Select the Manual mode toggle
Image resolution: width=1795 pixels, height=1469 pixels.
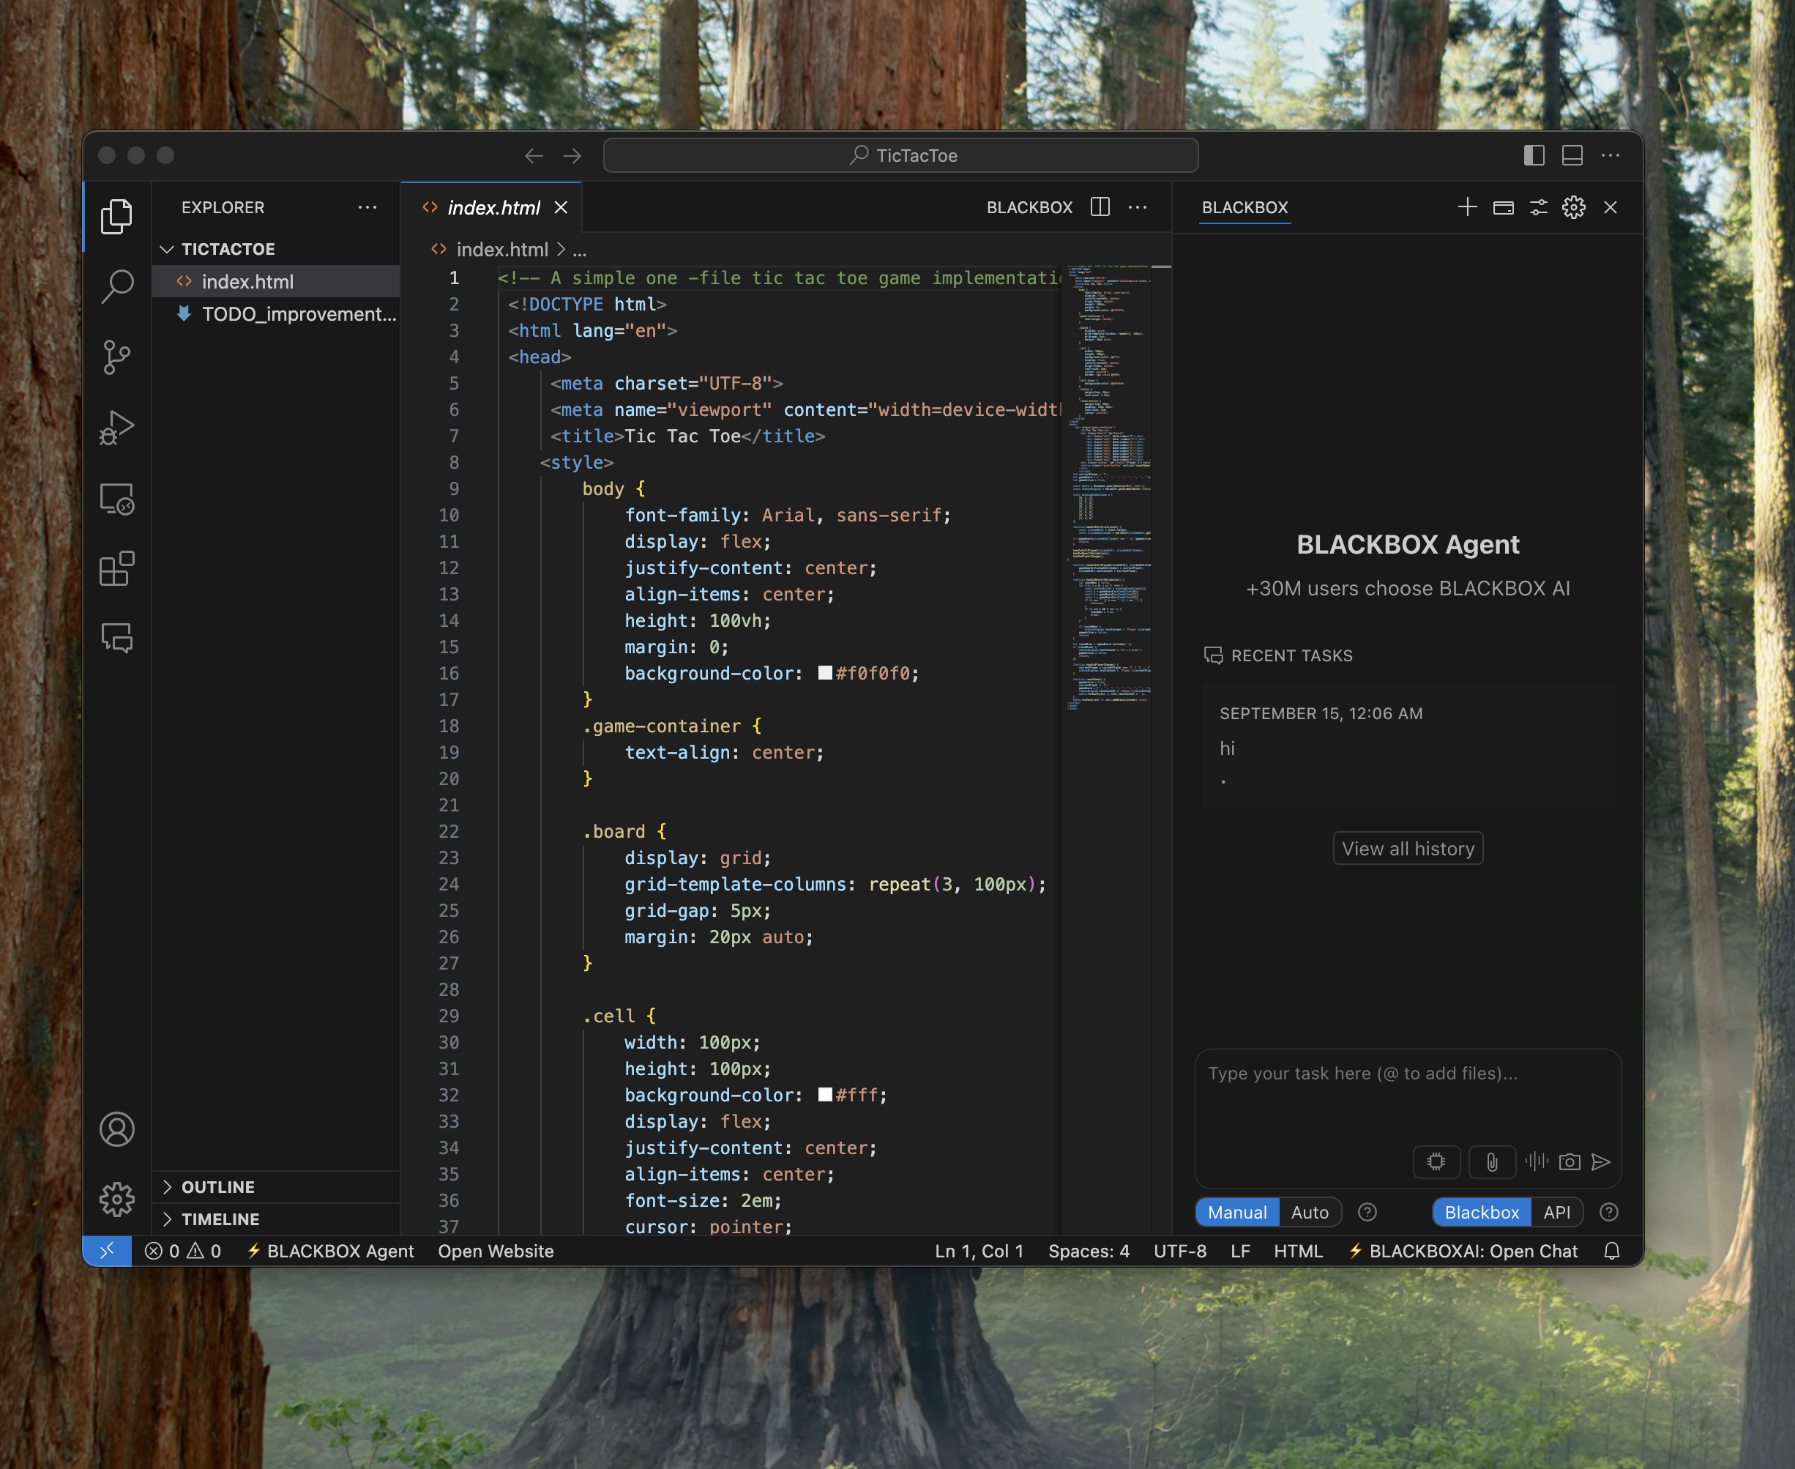[1236, 1212]
